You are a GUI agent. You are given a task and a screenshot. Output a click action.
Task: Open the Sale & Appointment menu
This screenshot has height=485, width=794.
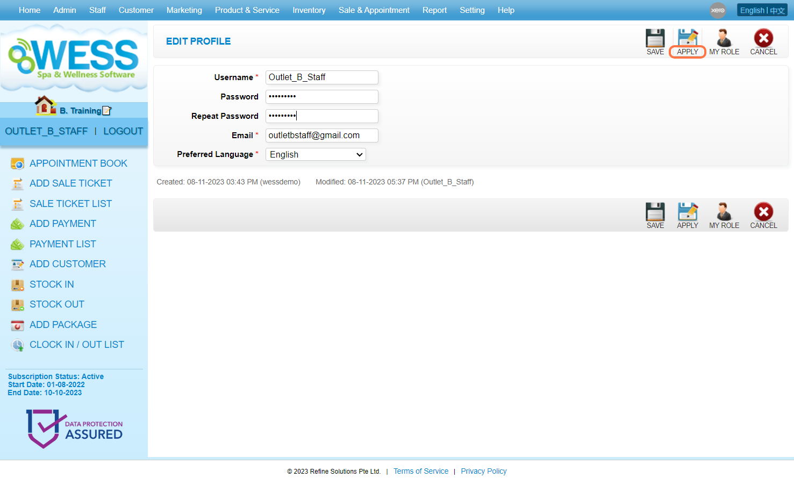tap(374, 10)
